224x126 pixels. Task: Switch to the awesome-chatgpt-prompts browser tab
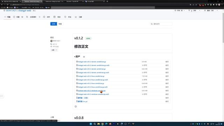[x=53, y=1]
